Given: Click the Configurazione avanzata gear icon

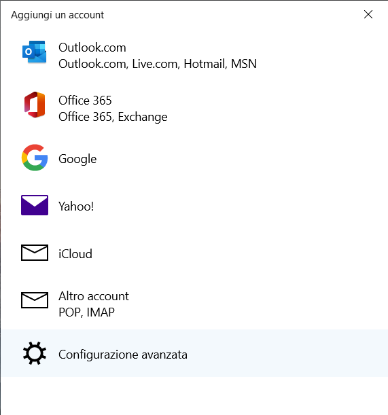Looking at the screenshot, I should 35,353.
